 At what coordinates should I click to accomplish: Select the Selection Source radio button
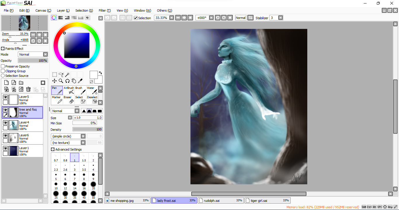[3, 76]
